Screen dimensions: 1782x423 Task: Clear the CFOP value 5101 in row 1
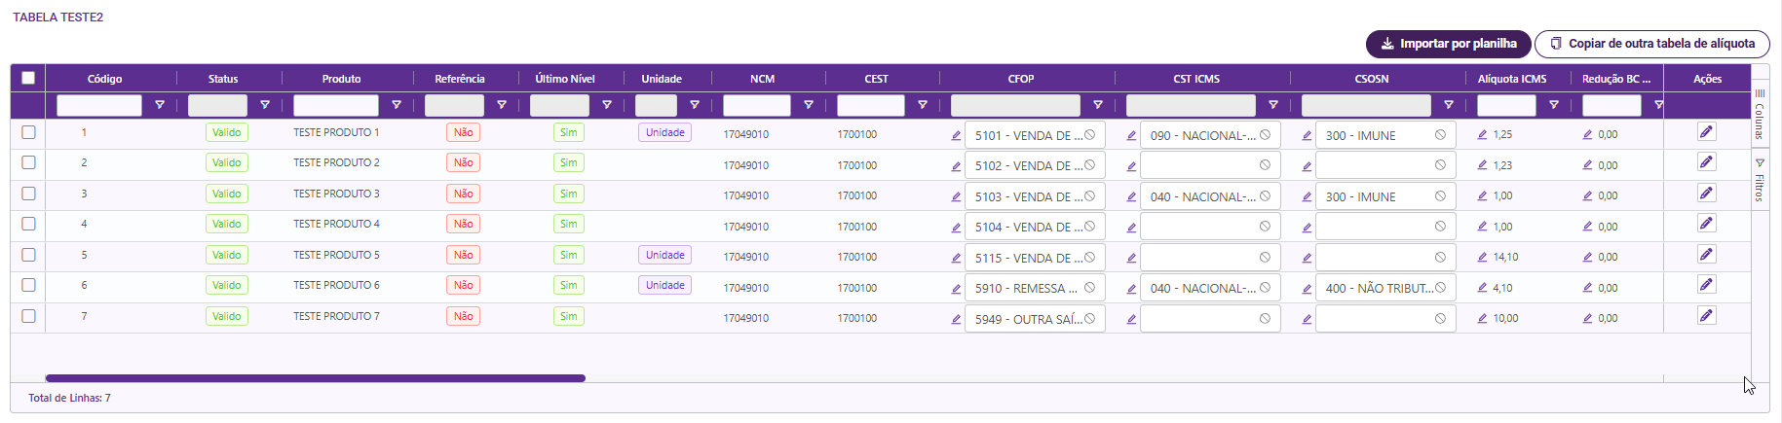1089,135
